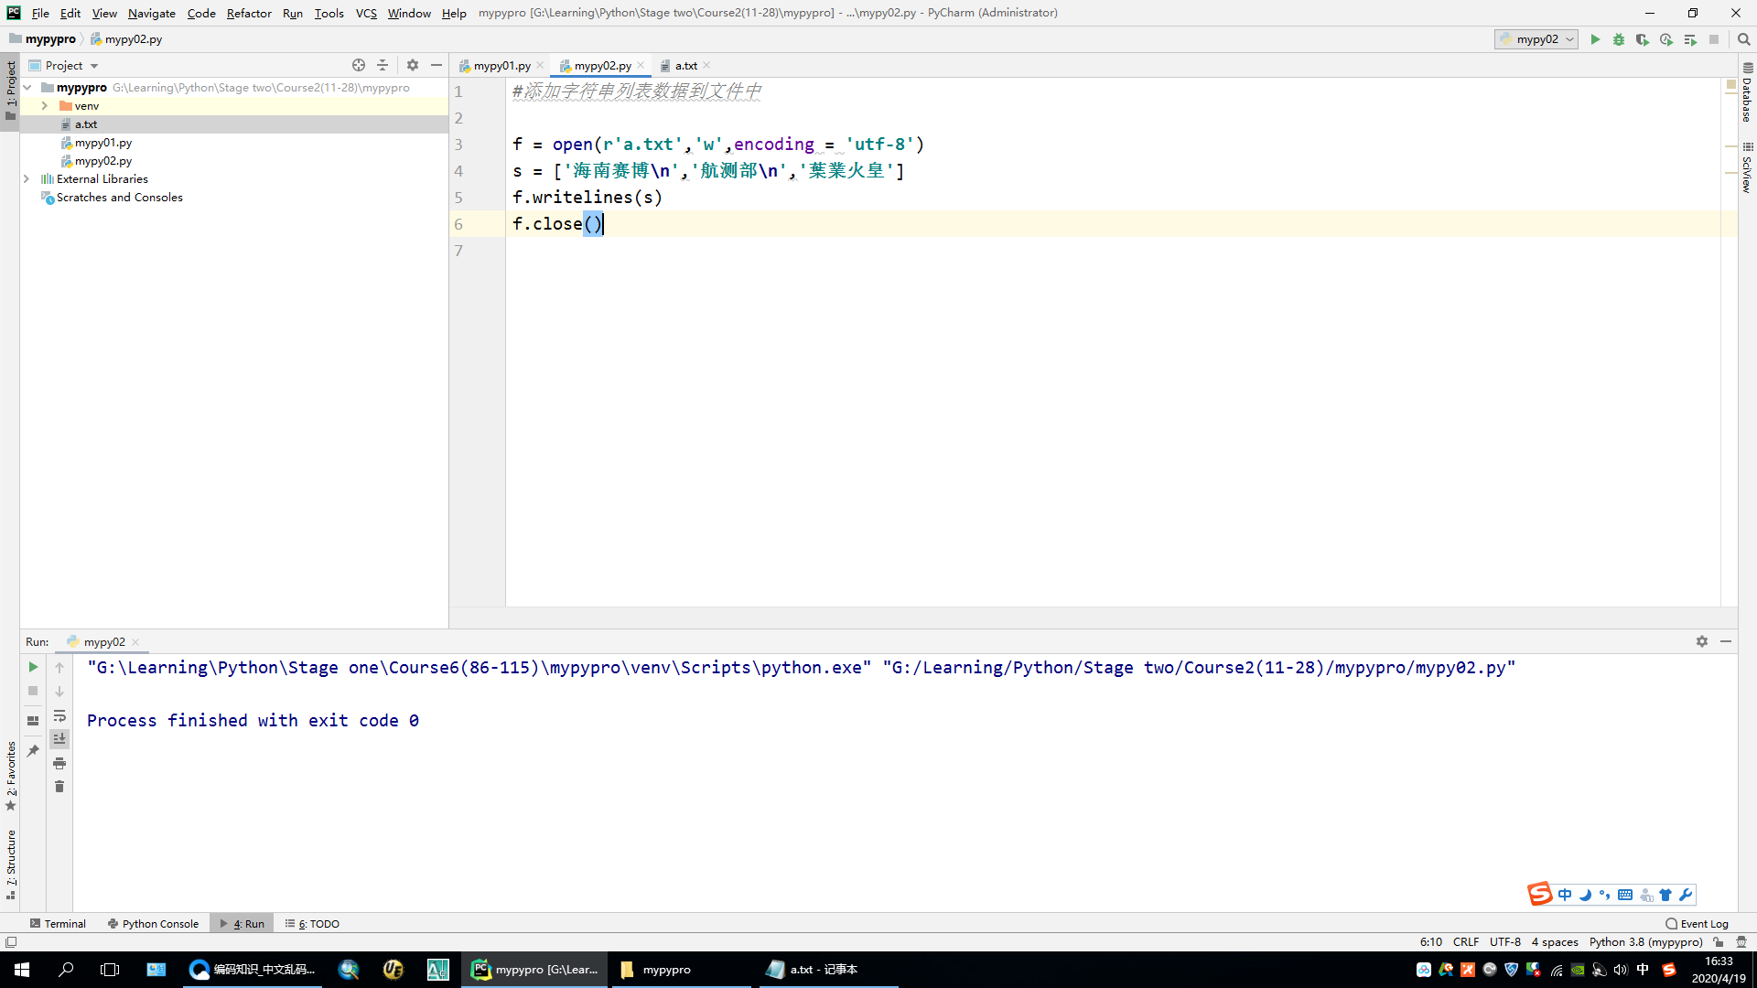Screen dimensions: 1757x988
Task: Open the Event Log
Action: point(1697,923)
